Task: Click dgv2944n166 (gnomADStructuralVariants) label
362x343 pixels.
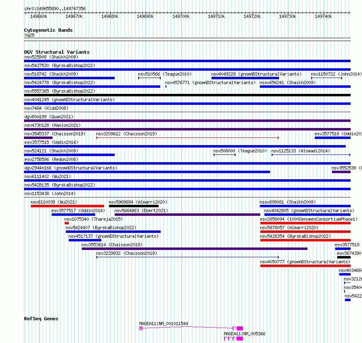Action: point(71,168)
